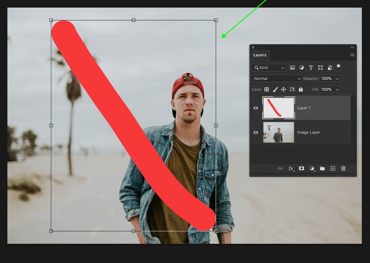Click the pixel layer filter icon
This screenshot has height=263, width=370.
click(x=292, y=68)
